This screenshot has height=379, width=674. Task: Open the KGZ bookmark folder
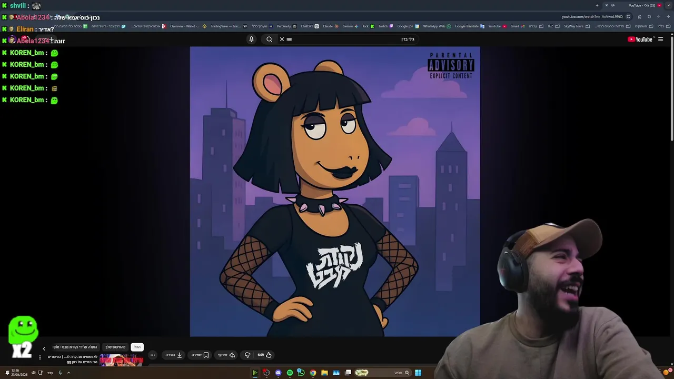(553, 26)
